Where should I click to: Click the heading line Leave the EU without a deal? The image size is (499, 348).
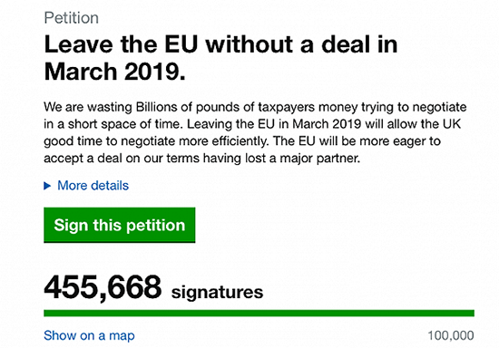(220, 44)
